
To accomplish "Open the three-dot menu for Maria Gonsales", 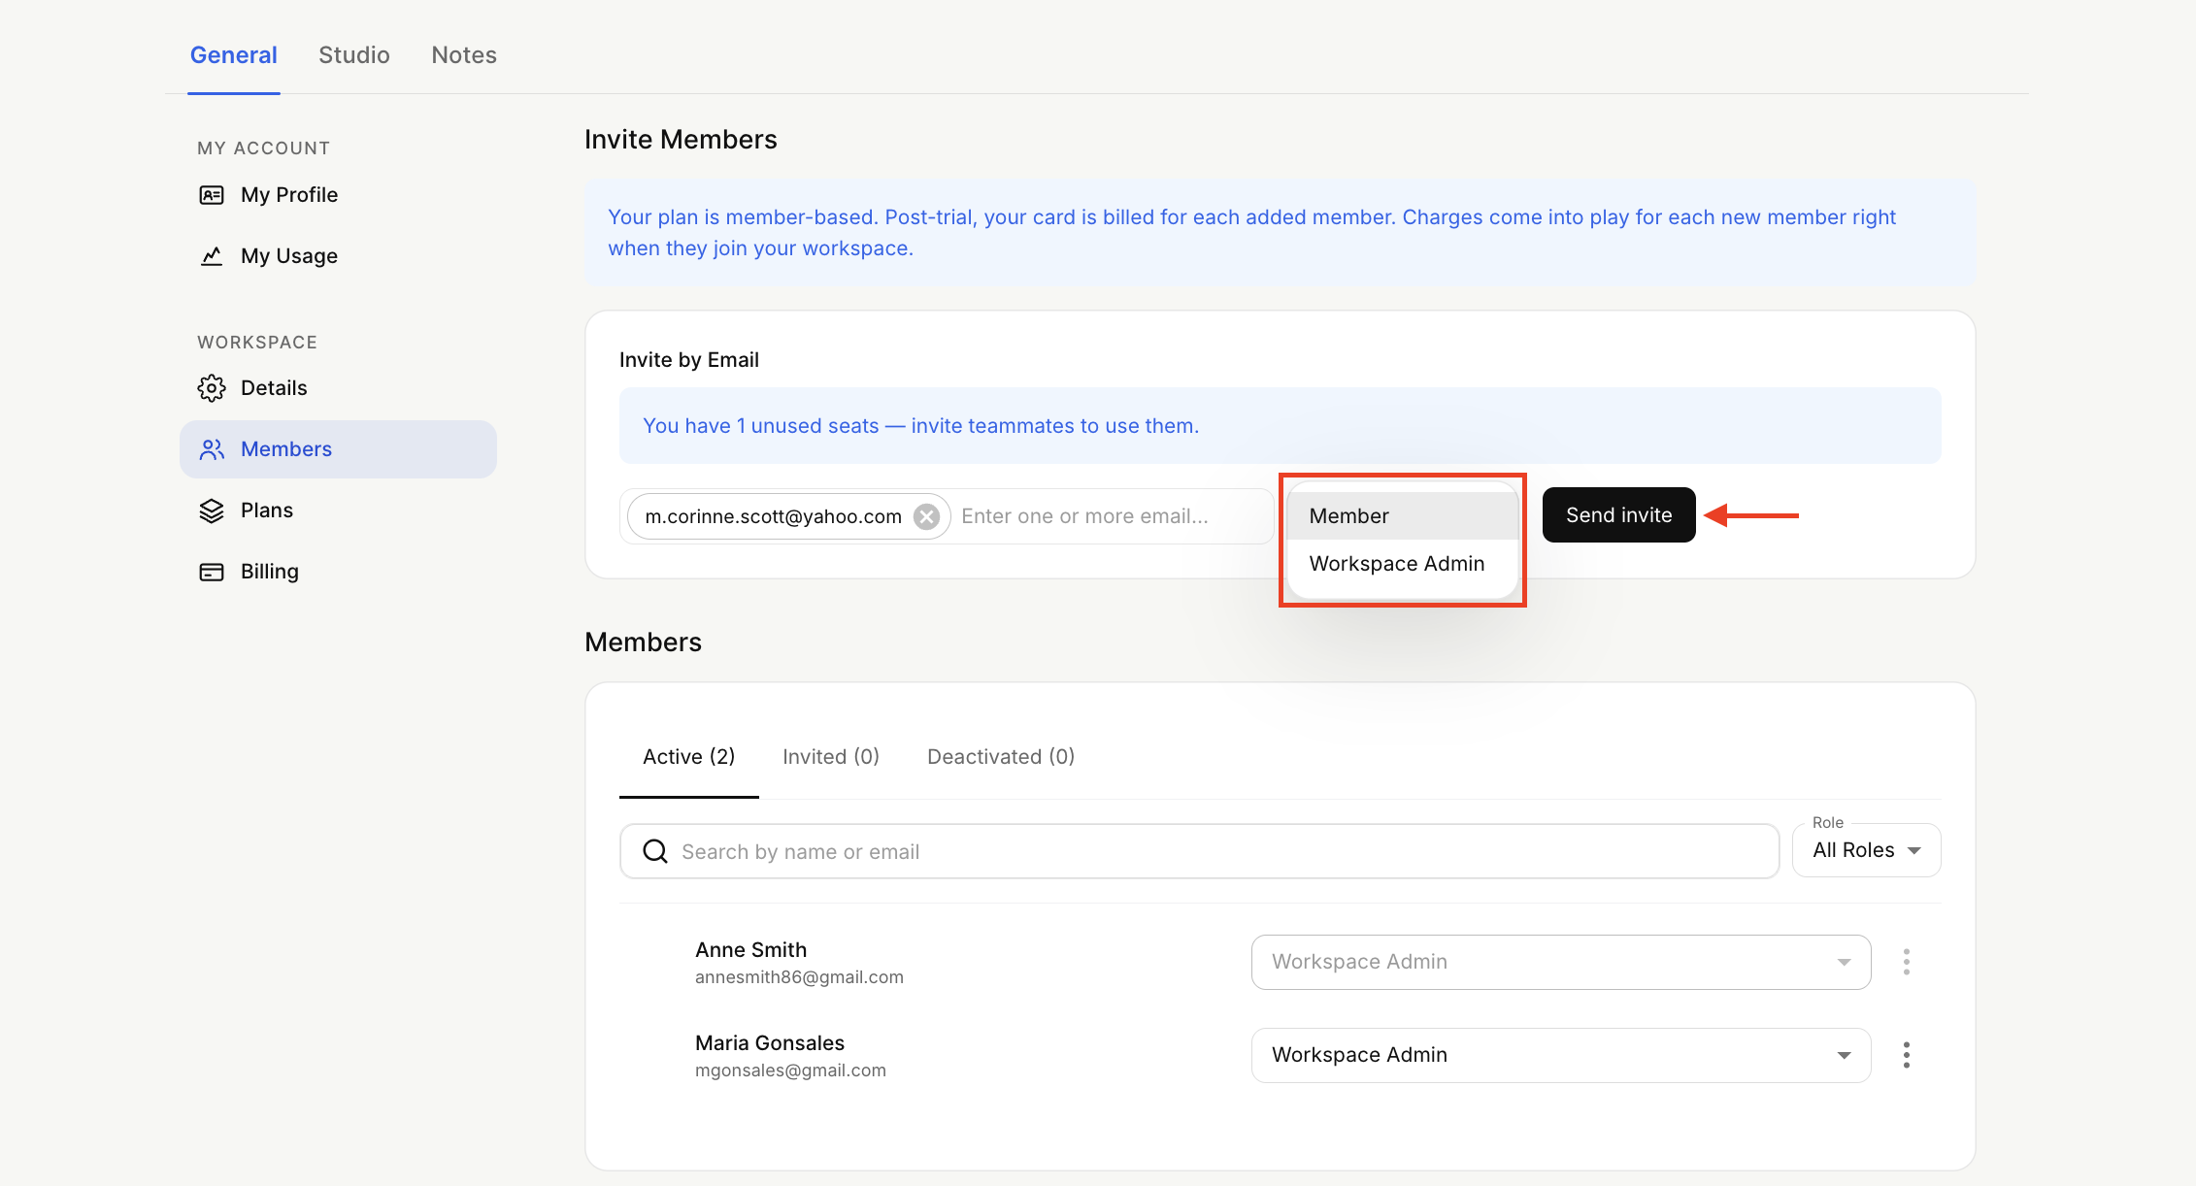I will (1906, 1055).
